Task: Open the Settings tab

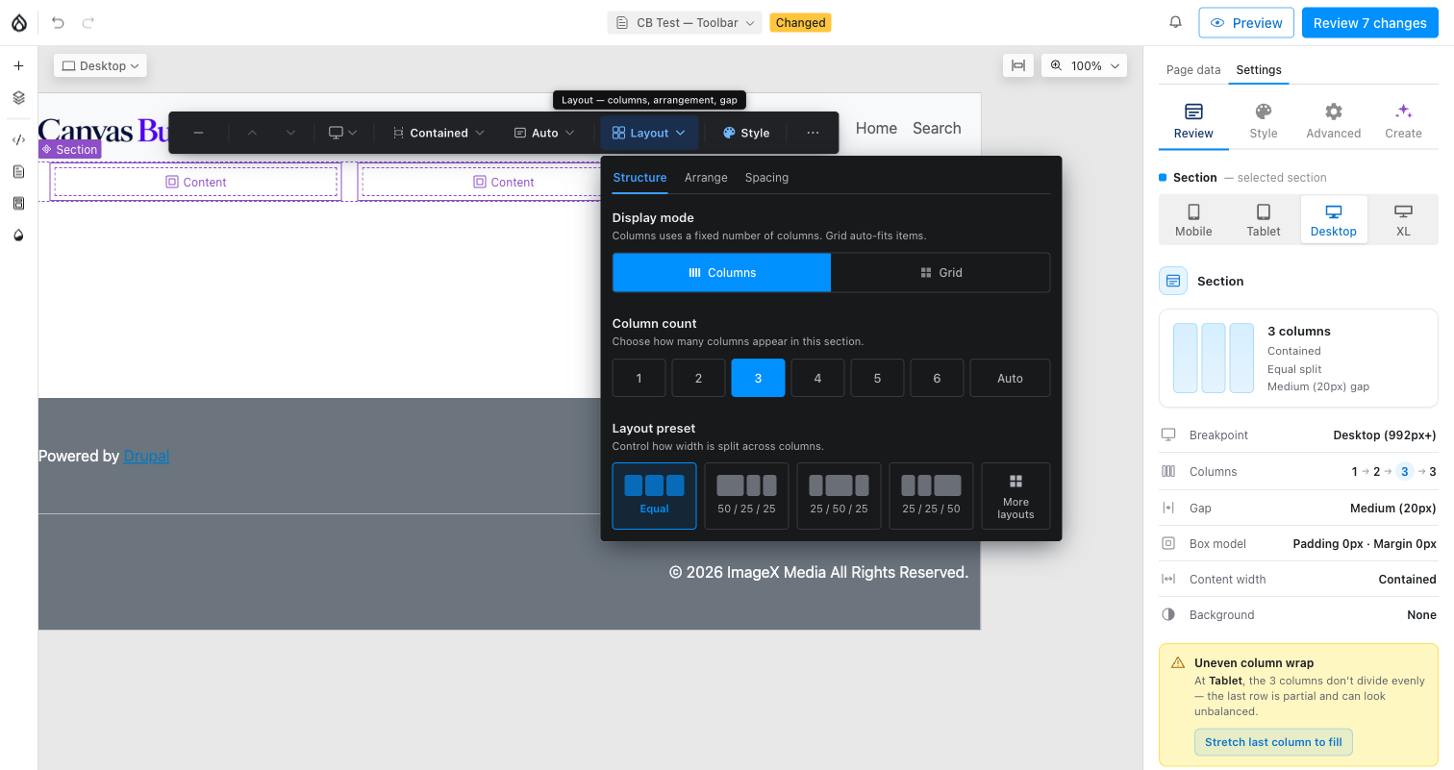Action: click(1259, 69)
